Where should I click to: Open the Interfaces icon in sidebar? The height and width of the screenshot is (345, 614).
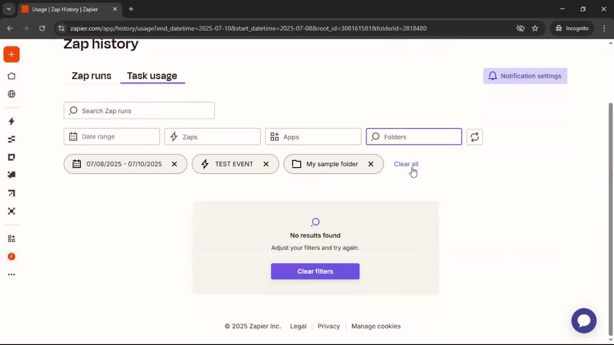pyautogui.click(x=12, y=157)
